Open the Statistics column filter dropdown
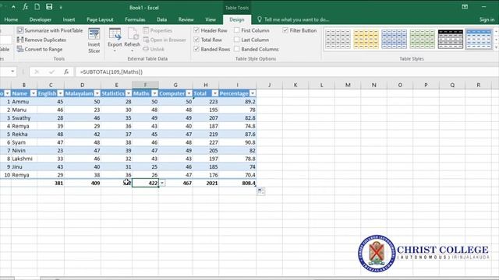 pyautogui.click(x=128, y=93)
